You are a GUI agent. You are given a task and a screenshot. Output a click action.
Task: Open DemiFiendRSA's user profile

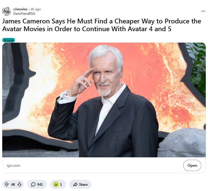[24, 14]
